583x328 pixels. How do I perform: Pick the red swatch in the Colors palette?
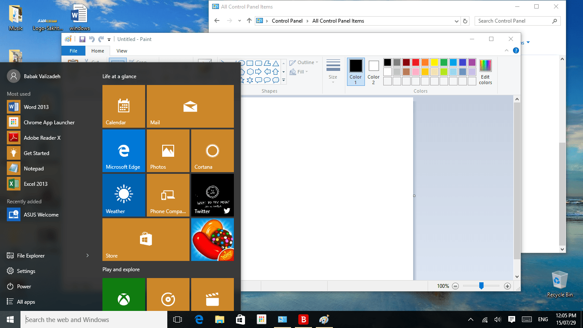pos(415,62)
